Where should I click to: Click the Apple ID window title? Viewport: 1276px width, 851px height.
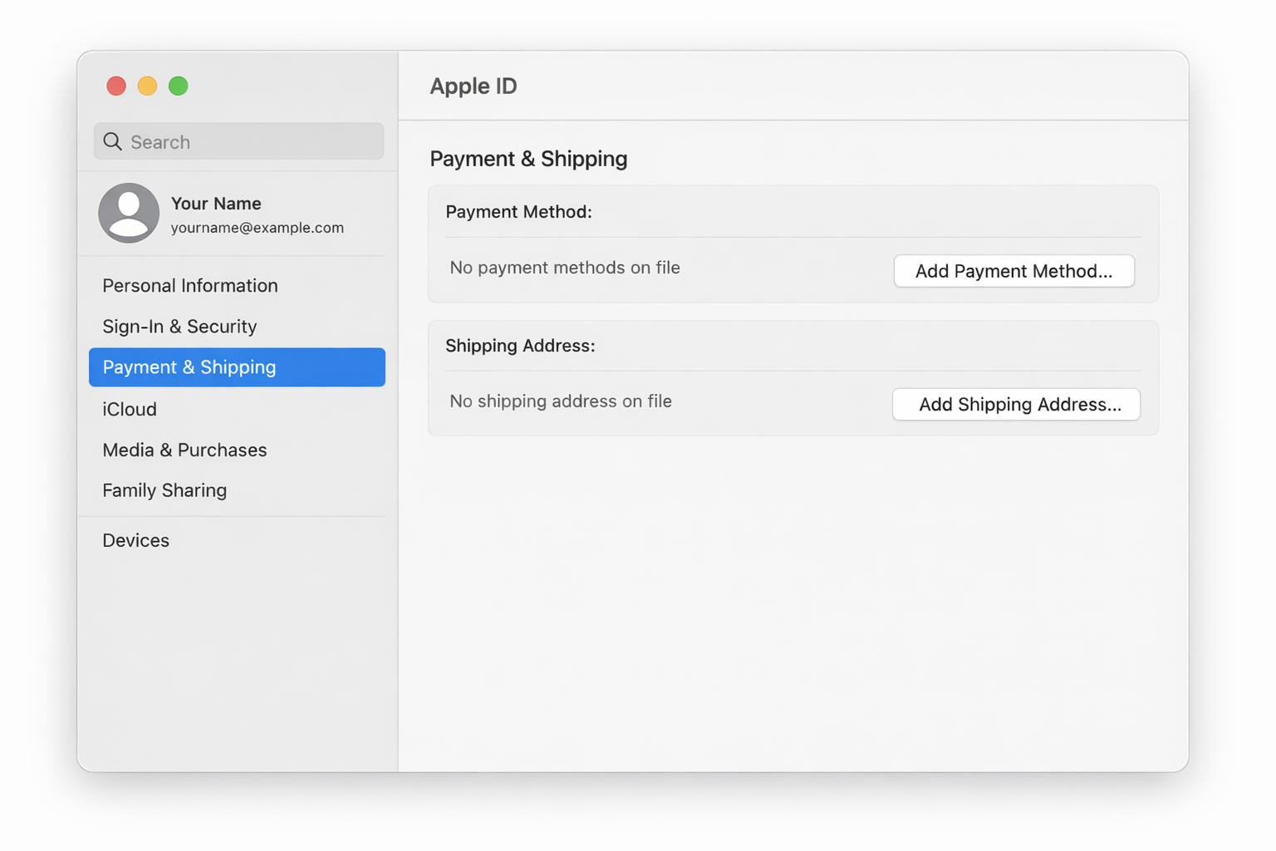click(474, 86)
